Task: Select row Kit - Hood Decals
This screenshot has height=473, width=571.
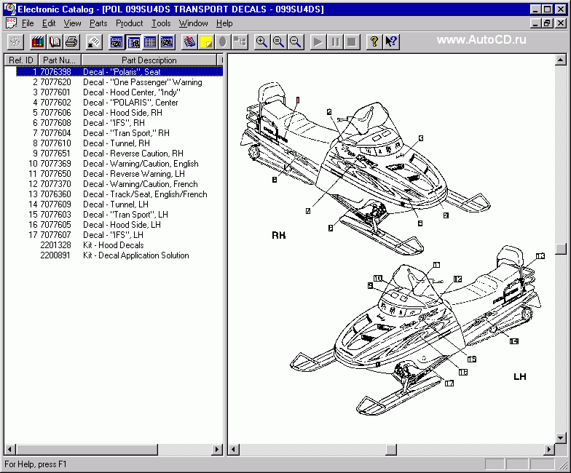Action: point(119,245)
